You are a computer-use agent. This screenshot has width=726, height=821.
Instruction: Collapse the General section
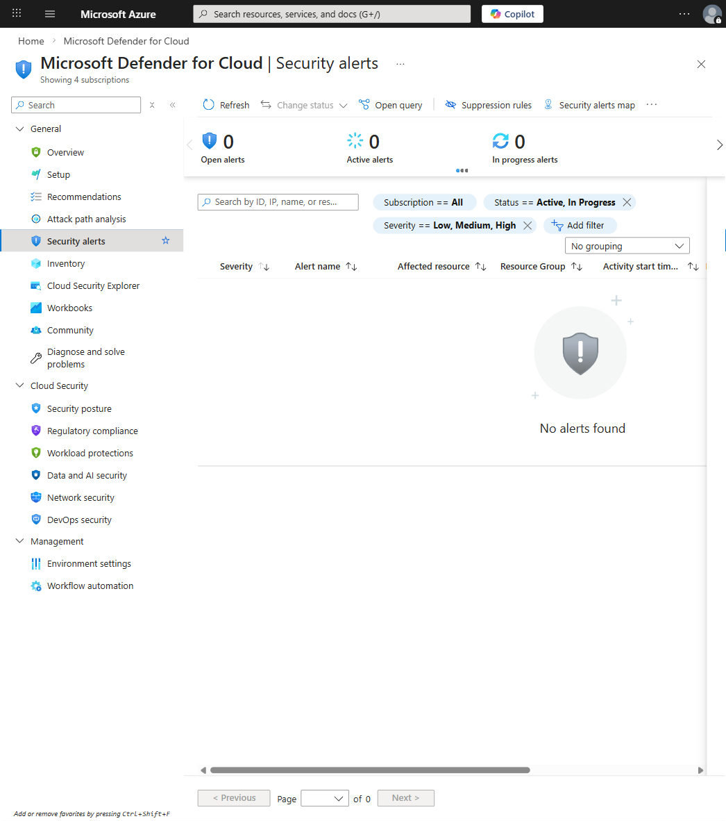(20, 128)
